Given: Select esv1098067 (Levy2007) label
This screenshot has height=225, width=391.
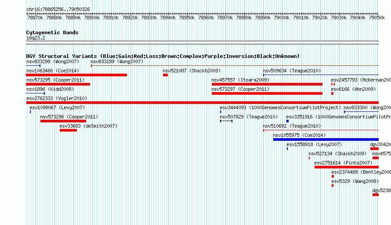Looking at the screenshot, I should point(58,107).
